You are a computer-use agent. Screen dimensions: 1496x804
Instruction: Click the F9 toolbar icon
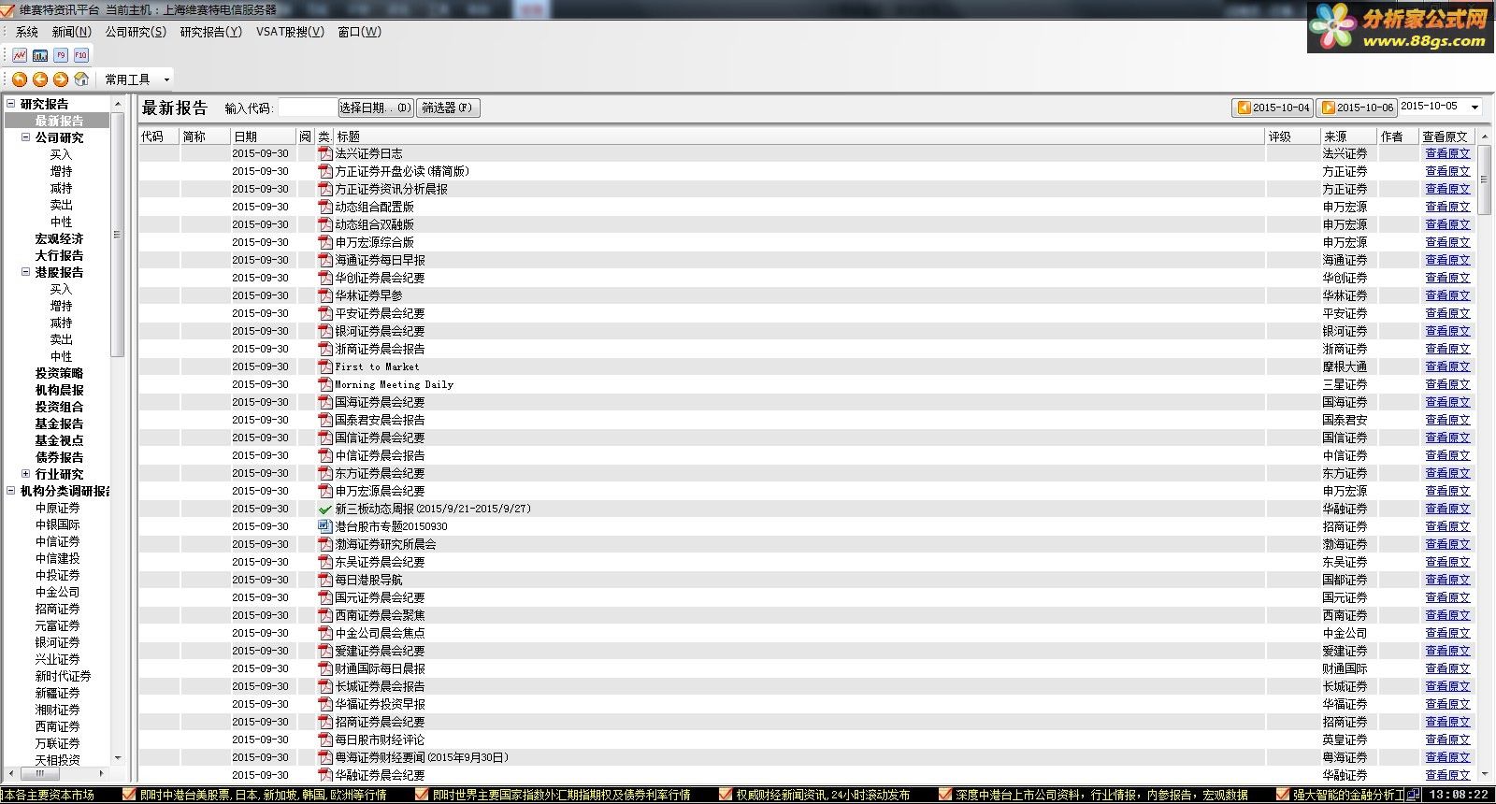[x=61, y=55]
